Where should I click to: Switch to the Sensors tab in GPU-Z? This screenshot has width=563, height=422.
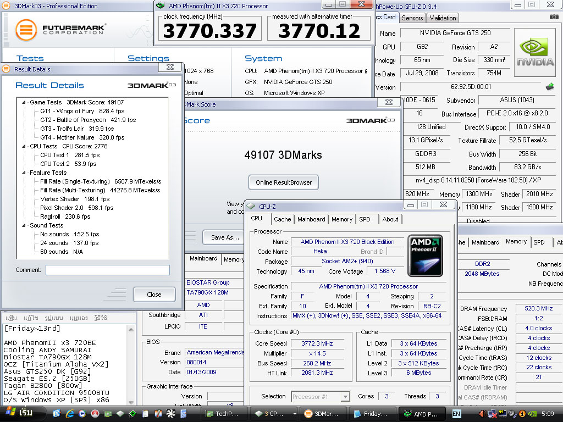point(412,18)
